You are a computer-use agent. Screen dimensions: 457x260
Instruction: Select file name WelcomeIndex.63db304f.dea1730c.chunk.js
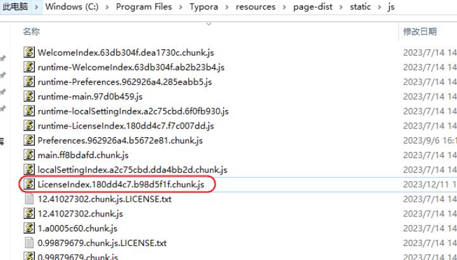click(x=126, y=53)
